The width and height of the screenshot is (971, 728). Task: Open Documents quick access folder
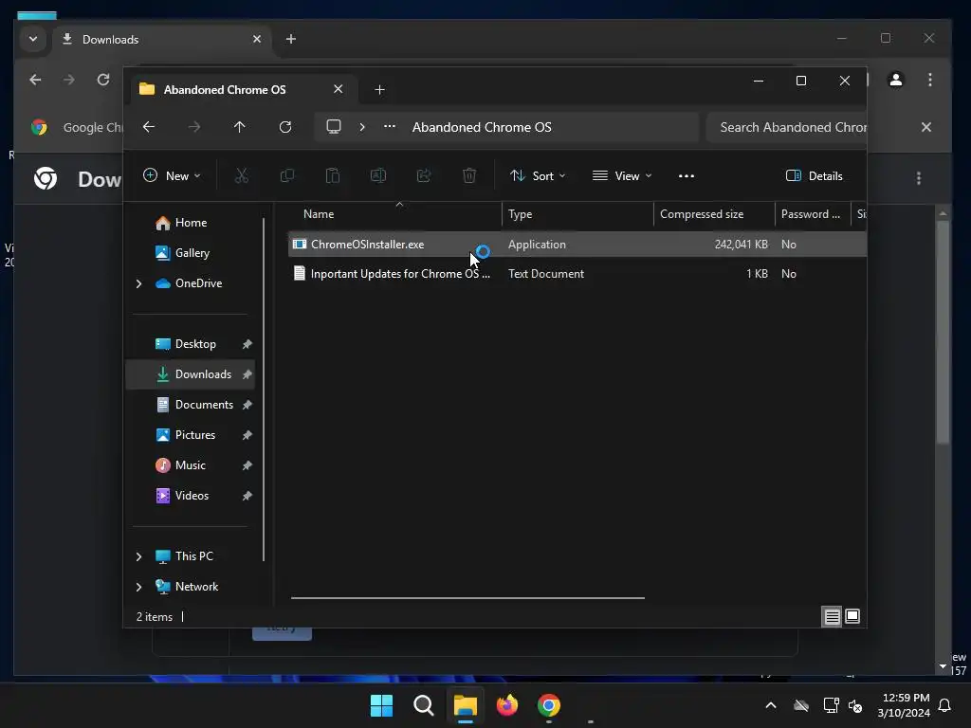191,405
